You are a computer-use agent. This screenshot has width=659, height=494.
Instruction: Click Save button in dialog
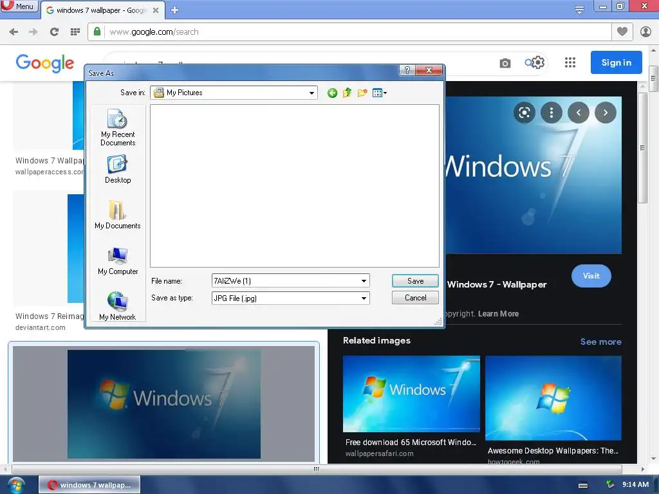pyautogui.click(x=415, y=281)
